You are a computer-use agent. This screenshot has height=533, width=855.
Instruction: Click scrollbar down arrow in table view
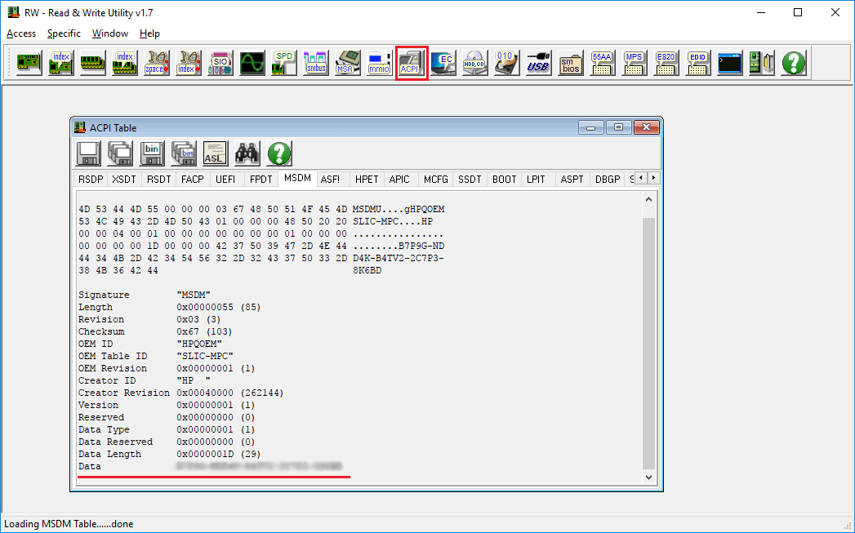click(x=649, y=477)
